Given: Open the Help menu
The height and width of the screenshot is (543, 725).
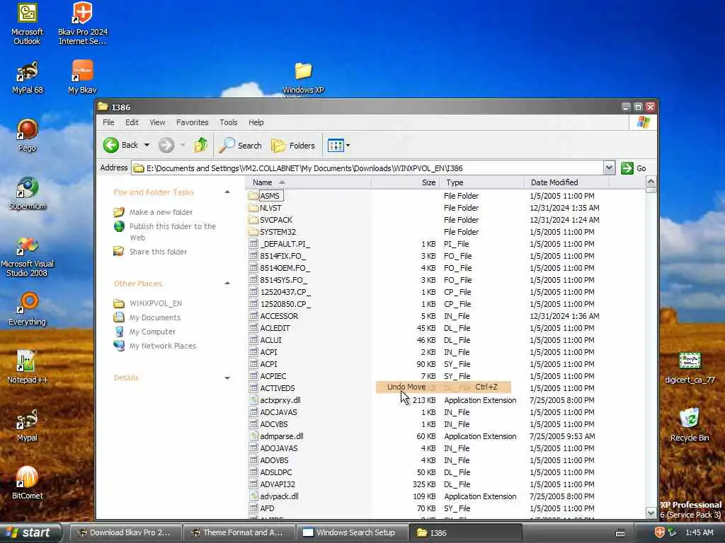Looking at the screenshot, I should [x=256, y=122].
